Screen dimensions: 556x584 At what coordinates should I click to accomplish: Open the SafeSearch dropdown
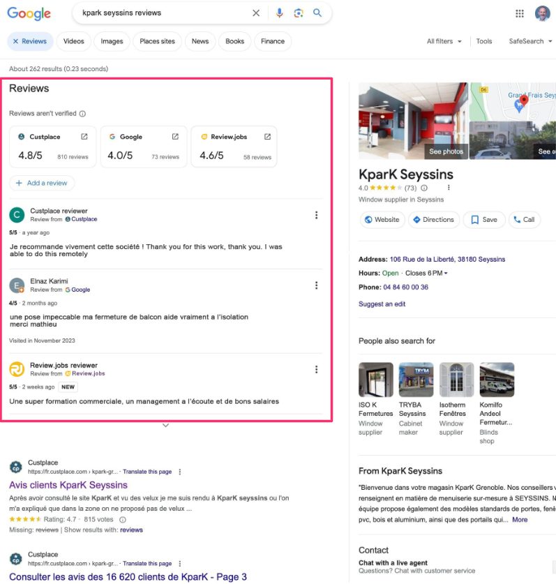pos(530,41)
